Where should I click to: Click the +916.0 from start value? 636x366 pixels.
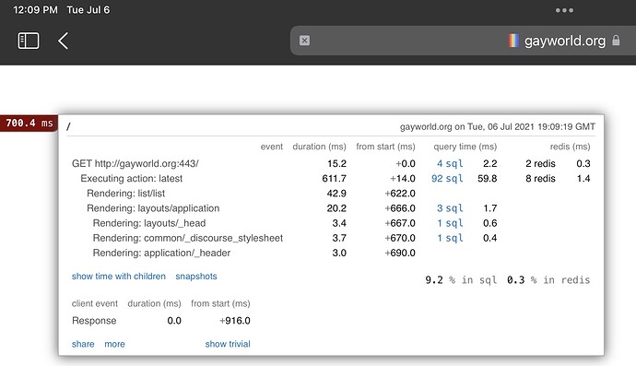pyautogui.click(x=235, y=321)
